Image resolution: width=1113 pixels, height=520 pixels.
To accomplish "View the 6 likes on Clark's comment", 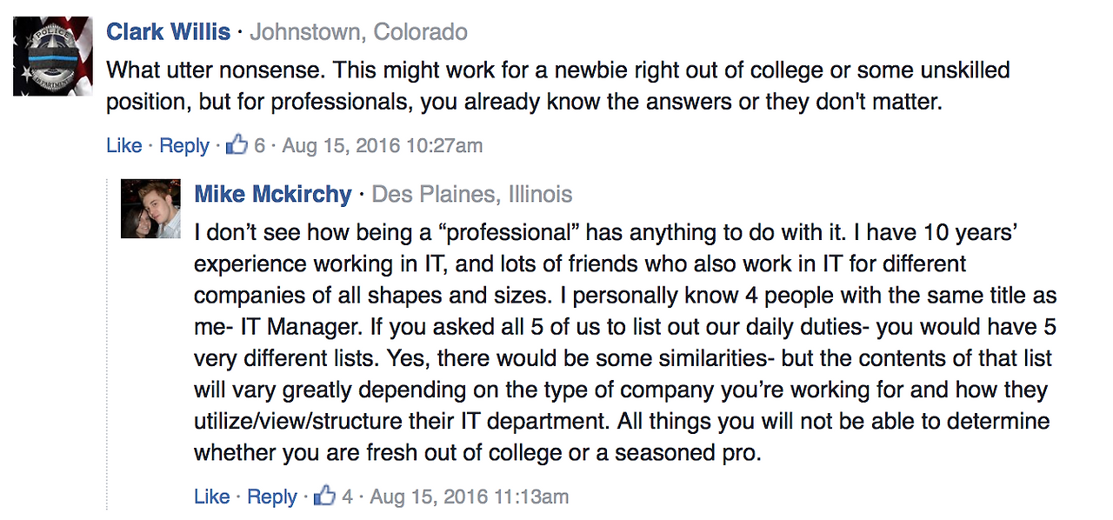I will [x=259, y=145].
